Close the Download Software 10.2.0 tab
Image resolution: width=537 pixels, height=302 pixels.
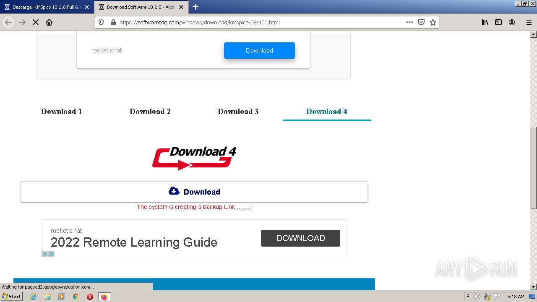pos(181,7)
